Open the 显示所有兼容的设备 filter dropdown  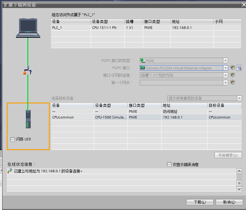point(239,98)
